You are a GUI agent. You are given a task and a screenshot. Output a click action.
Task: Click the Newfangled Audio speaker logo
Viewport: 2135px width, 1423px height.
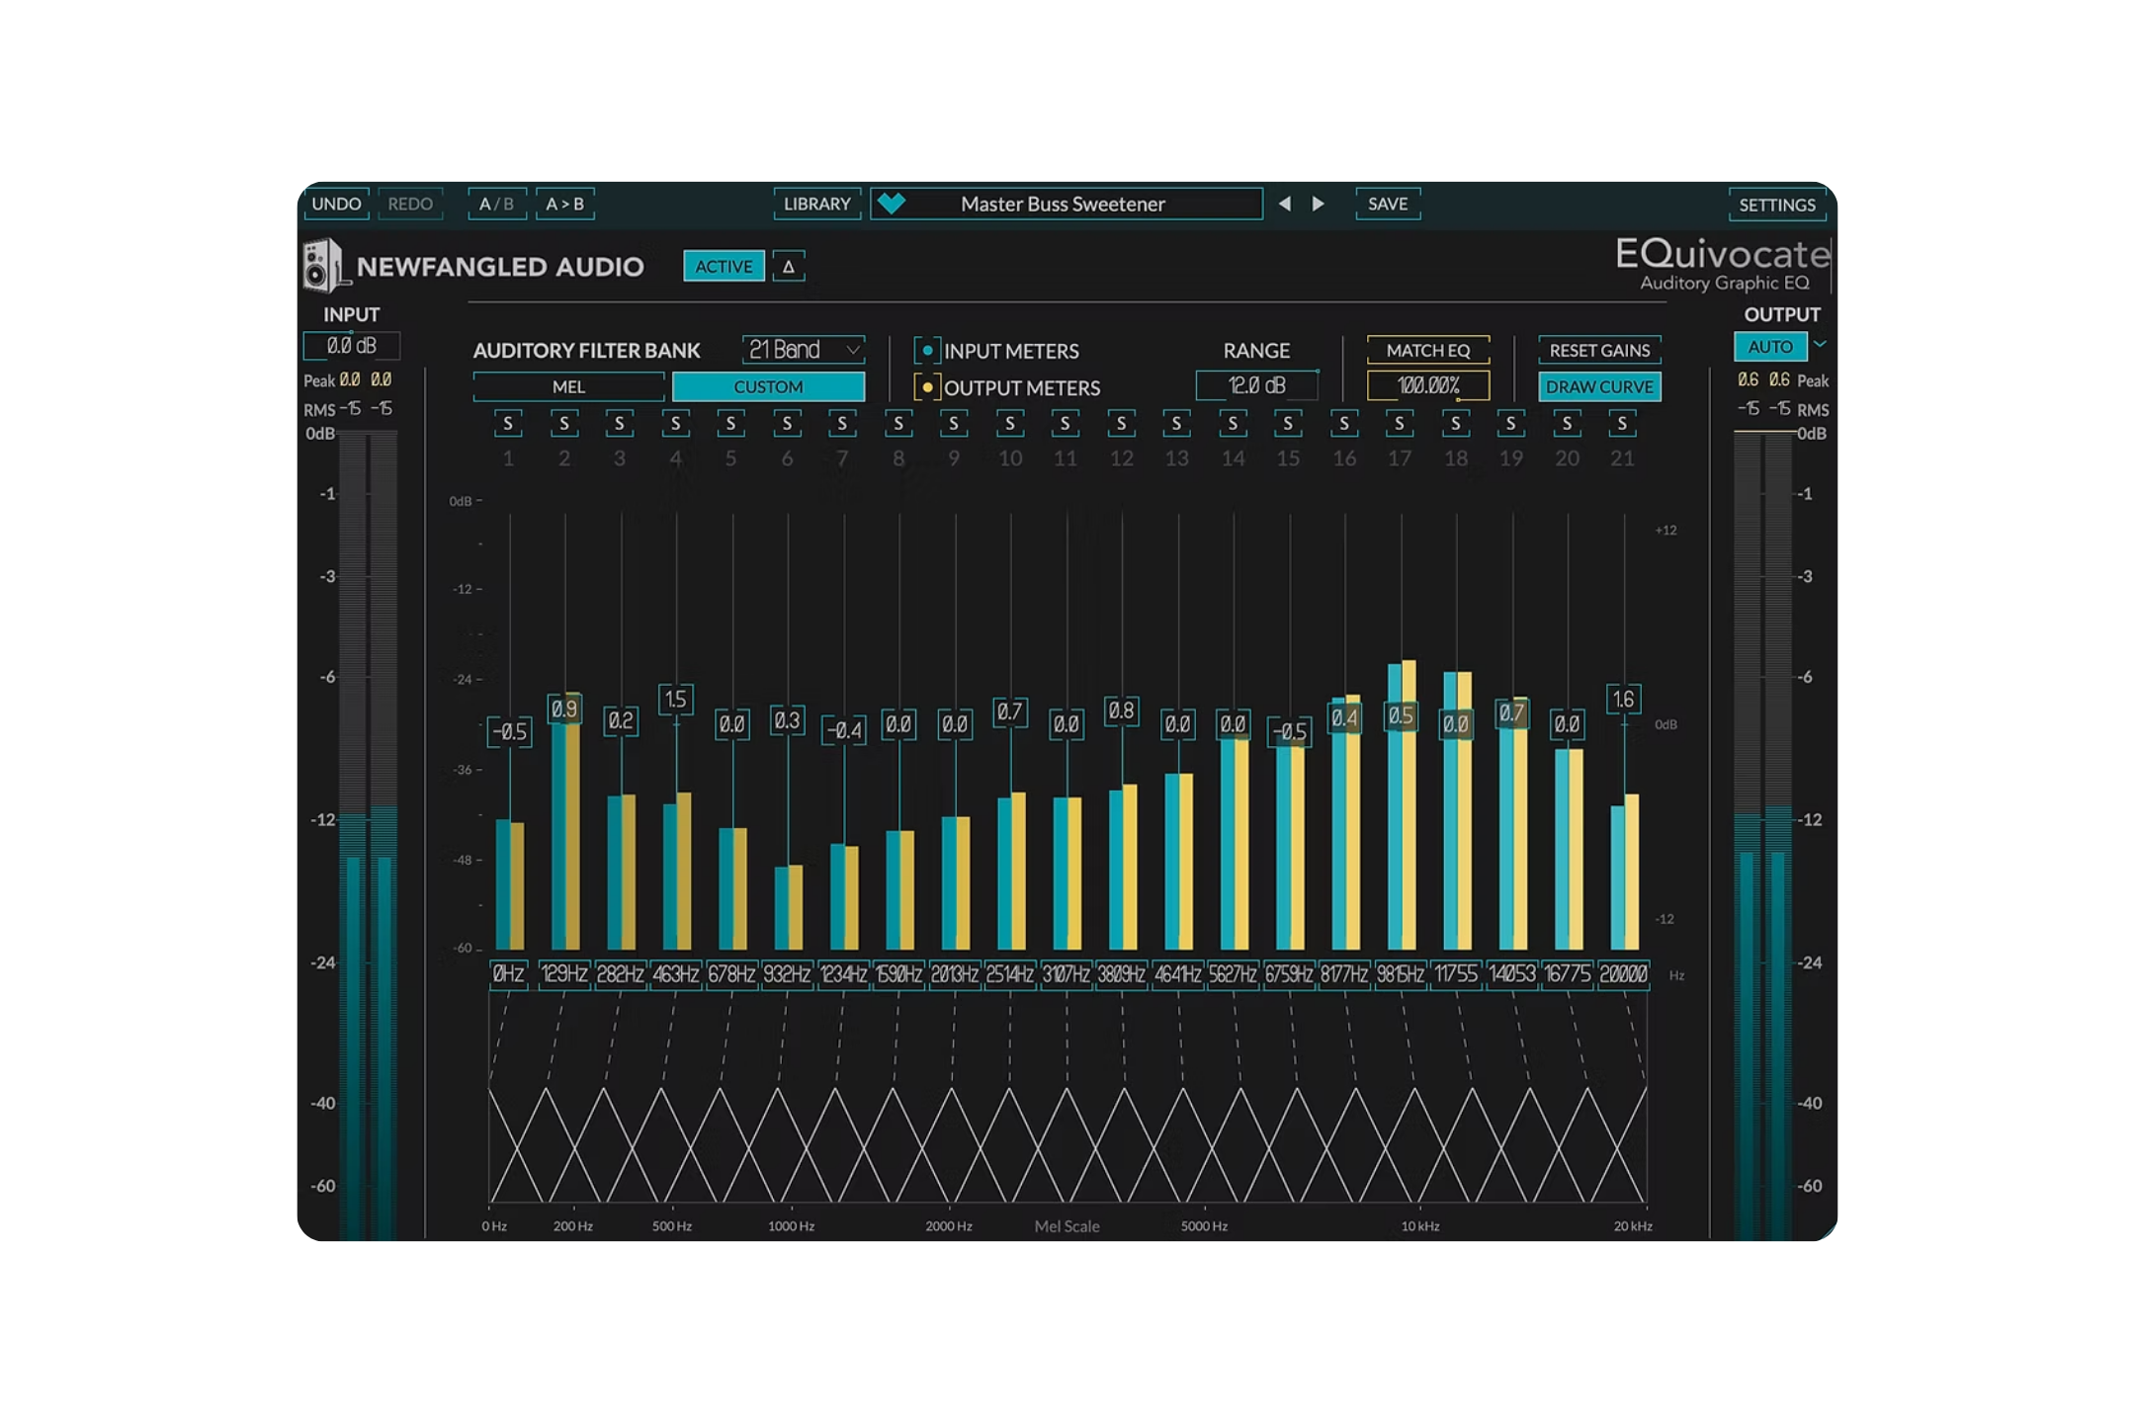[321, 266]
